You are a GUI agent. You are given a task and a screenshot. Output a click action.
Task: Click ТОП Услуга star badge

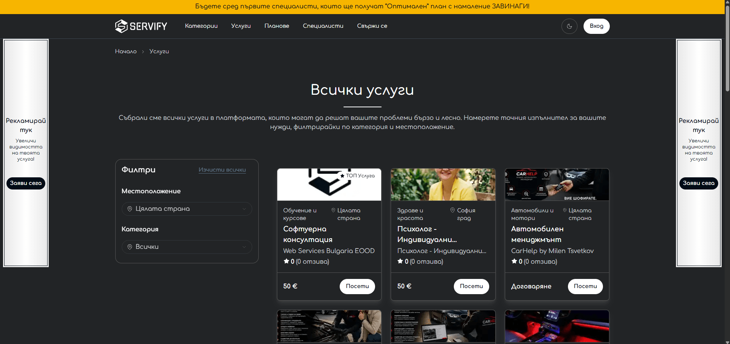pyautogui.click(x=358, y=176)
